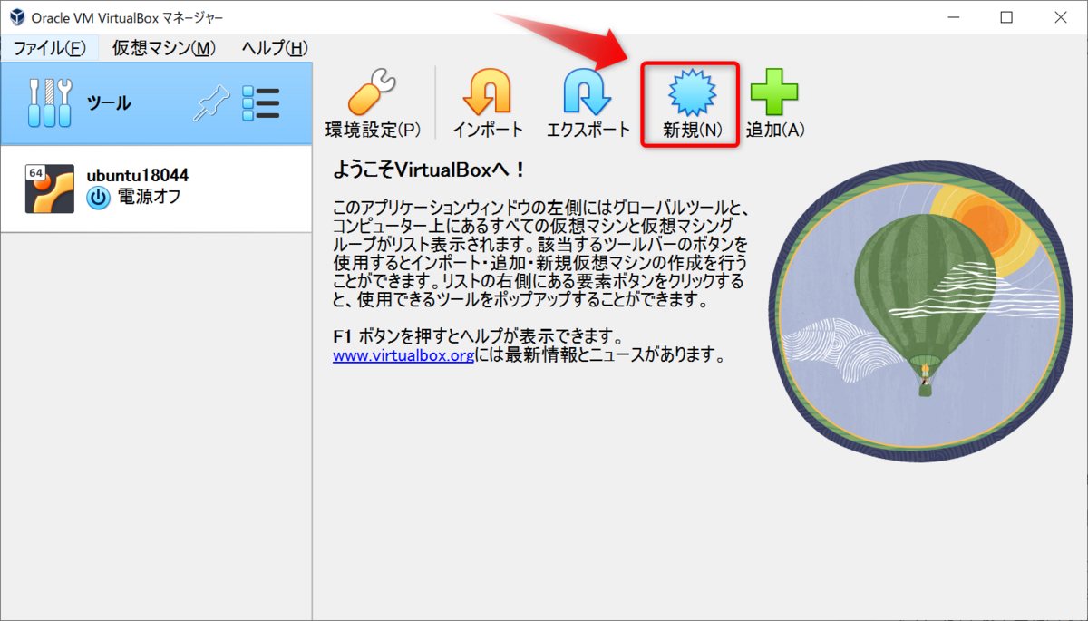The height and width of the screenshot is (621, 1088).
Task: Click the ツール label in sidebar
Action: click(109, 103)
